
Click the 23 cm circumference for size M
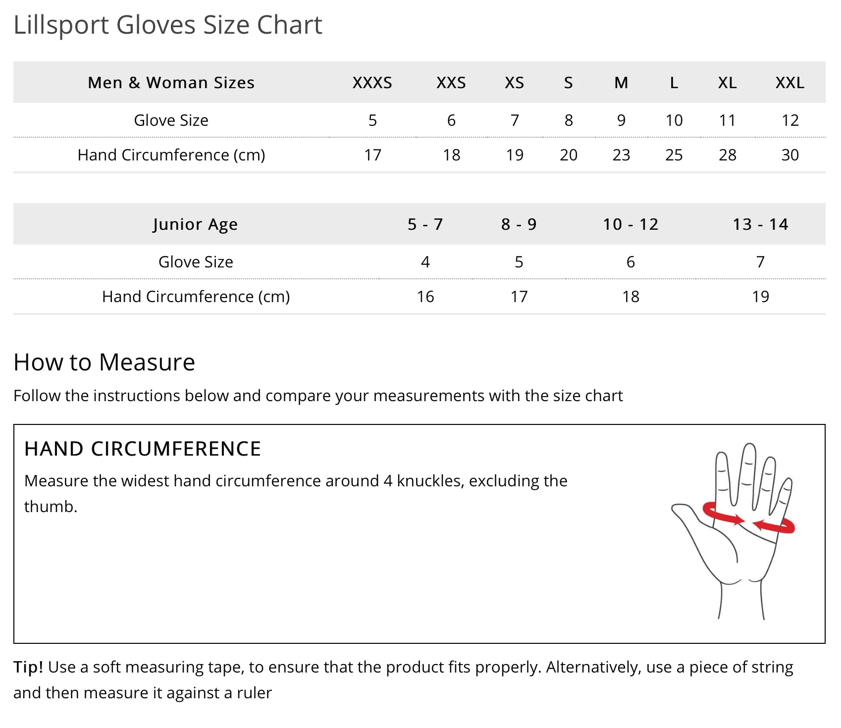point(621,155)
